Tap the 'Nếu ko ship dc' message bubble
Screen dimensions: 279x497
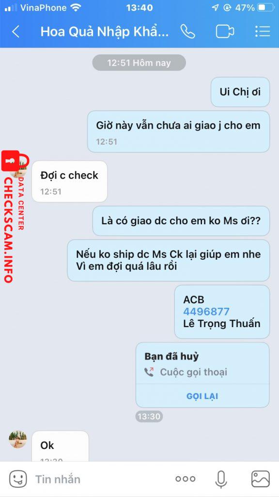168,260
